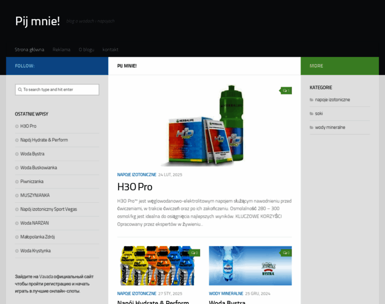The height and width of the screenshot is (304, 385).
Task: Focus the search input field
Action: [57, 90]
